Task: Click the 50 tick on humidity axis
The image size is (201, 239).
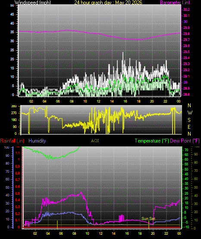Action: tap(7, 187)
